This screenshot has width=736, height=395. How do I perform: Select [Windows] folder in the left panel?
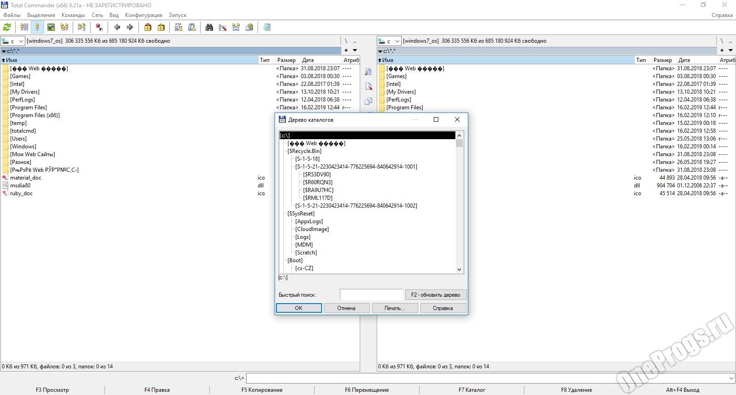pyautogui.click(x=23, y=147)
